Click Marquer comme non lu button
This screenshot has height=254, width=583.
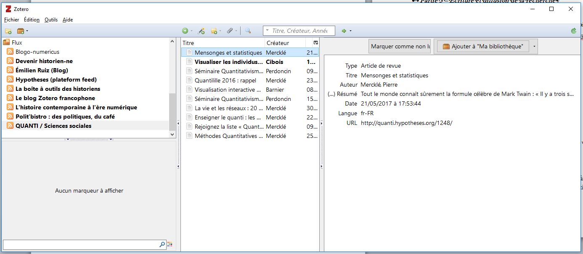pyautogui.click(x=400, y=46)
